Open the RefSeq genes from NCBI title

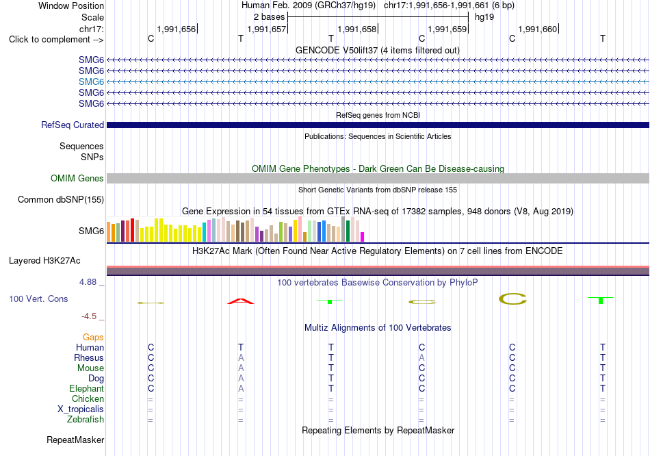(x=378, y=115)
